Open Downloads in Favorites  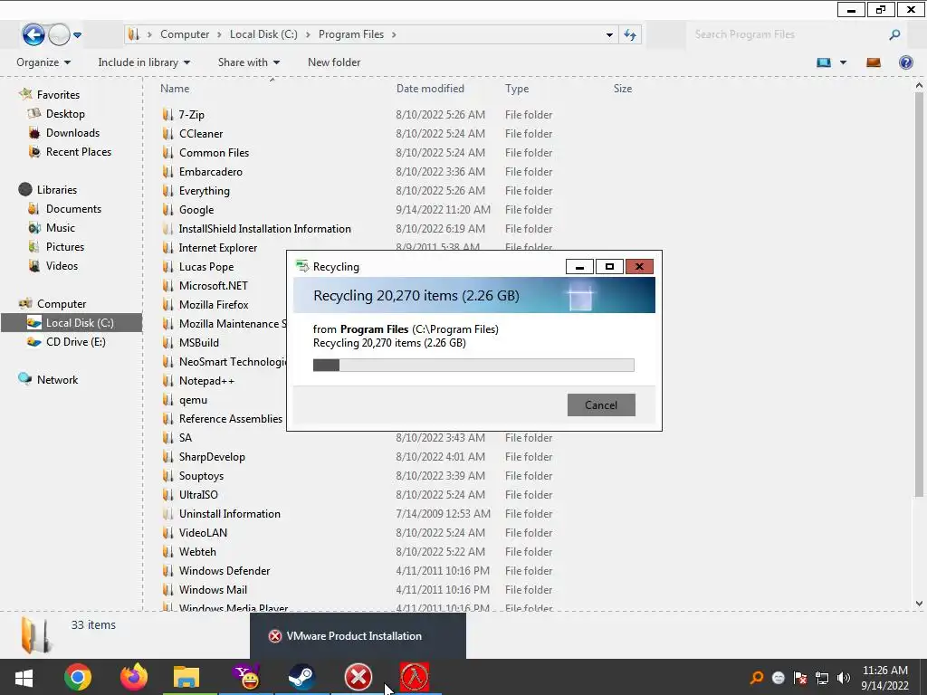[x=72, y=133]
